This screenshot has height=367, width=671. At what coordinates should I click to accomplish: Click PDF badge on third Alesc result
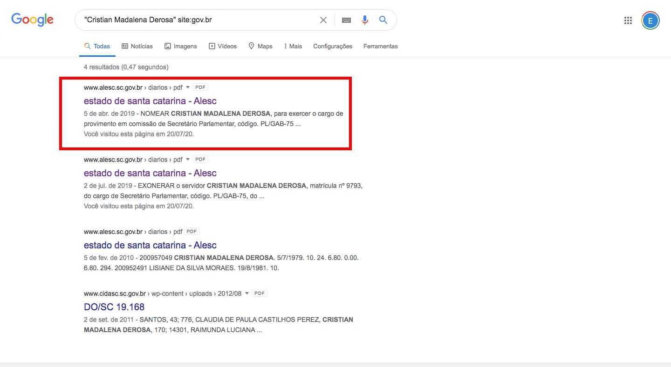(x=192, y=232)
